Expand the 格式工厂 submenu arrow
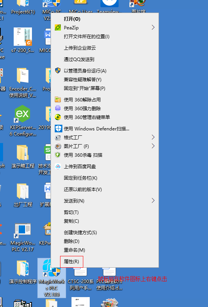This screenshot has width=208, height=307. [x=153, y=137]
